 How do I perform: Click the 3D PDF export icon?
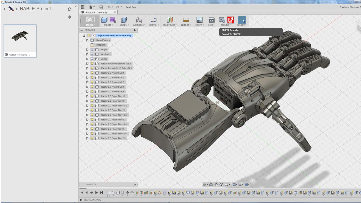230,20
